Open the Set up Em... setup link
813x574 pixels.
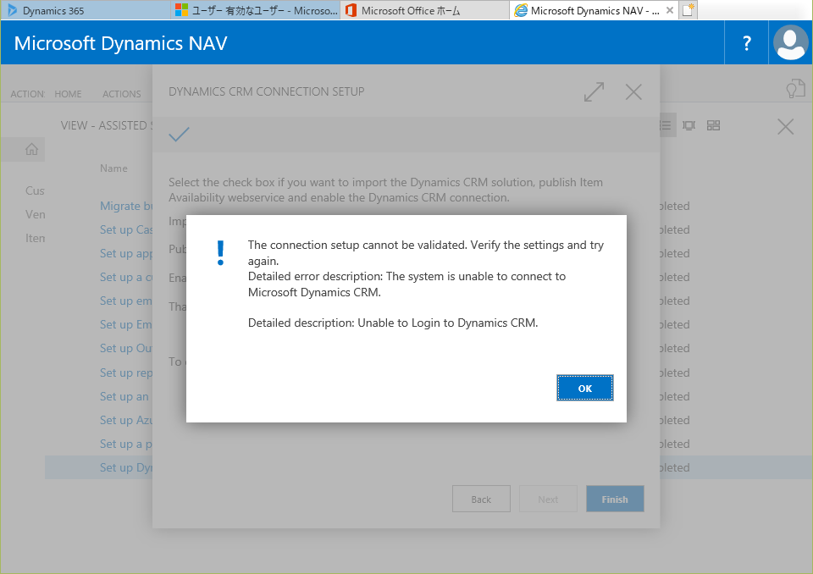(126, 324)
